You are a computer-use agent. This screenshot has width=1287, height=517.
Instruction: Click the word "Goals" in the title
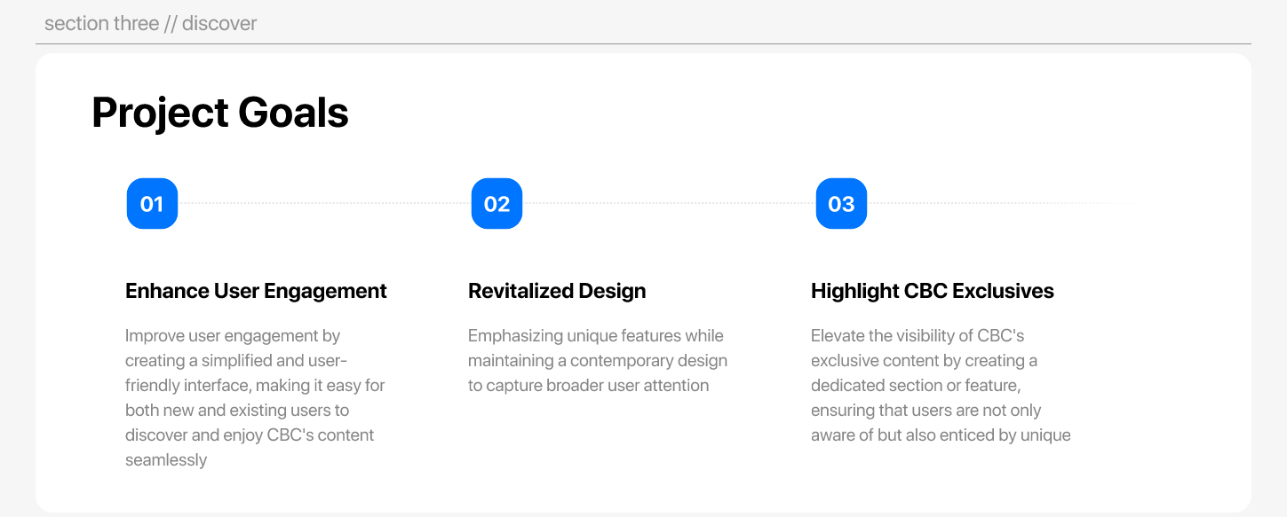point(293,114)
